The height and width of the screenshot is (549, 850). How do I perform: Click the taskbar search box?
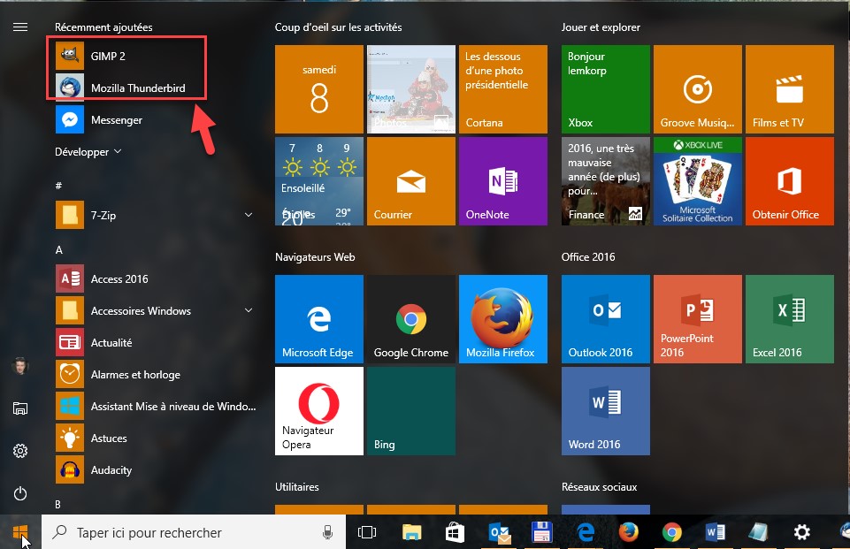pos(186,532)
